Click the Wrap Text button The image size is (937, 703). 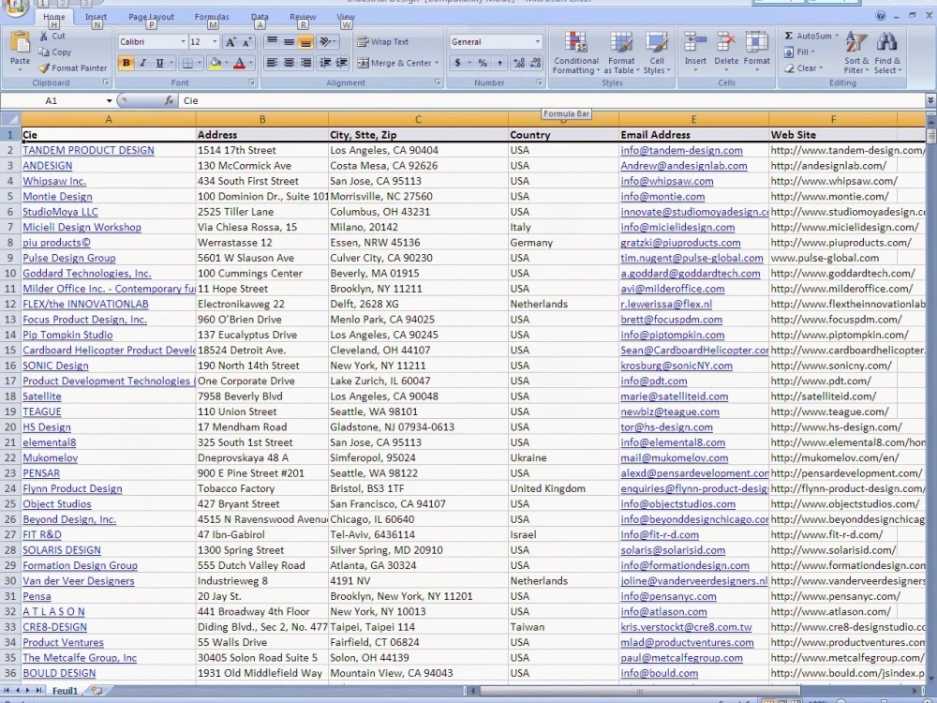(x=383, y=42)
